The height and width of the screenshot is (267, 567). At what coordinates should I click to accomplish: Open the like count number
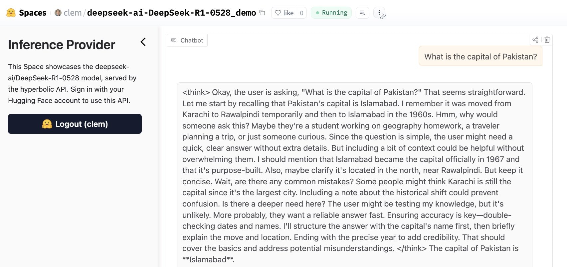click(301, 13)
